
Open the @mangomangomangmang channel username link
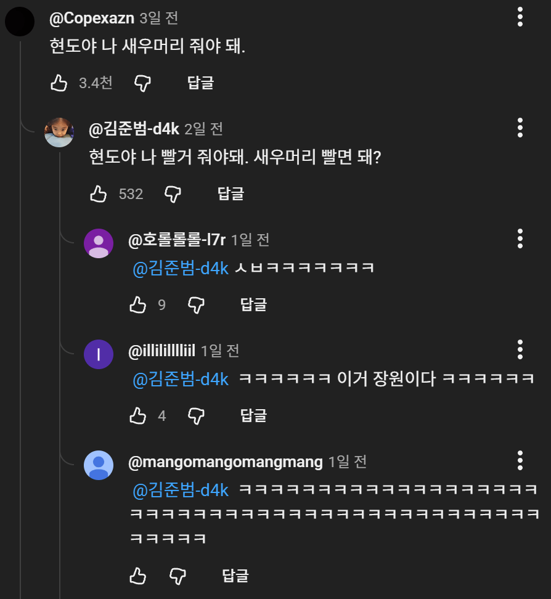click(x=225, y=462)
